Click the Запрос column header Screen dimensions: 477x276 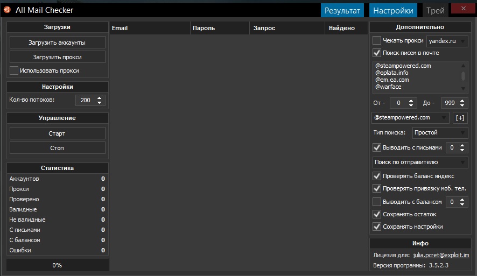click(287, 28)
